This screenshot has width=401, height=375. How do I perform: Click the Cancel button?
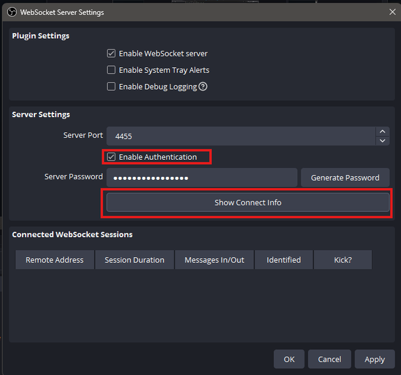[330, 359]
